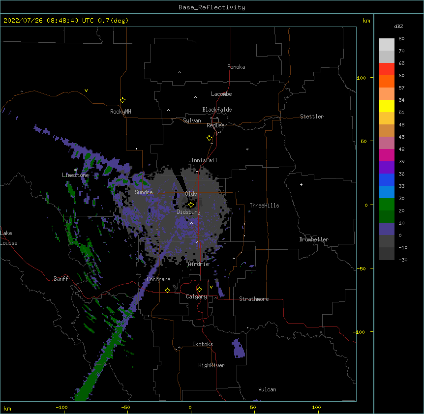Click the yellow 54 dBZ legend swatch

[x=387, y=106]
